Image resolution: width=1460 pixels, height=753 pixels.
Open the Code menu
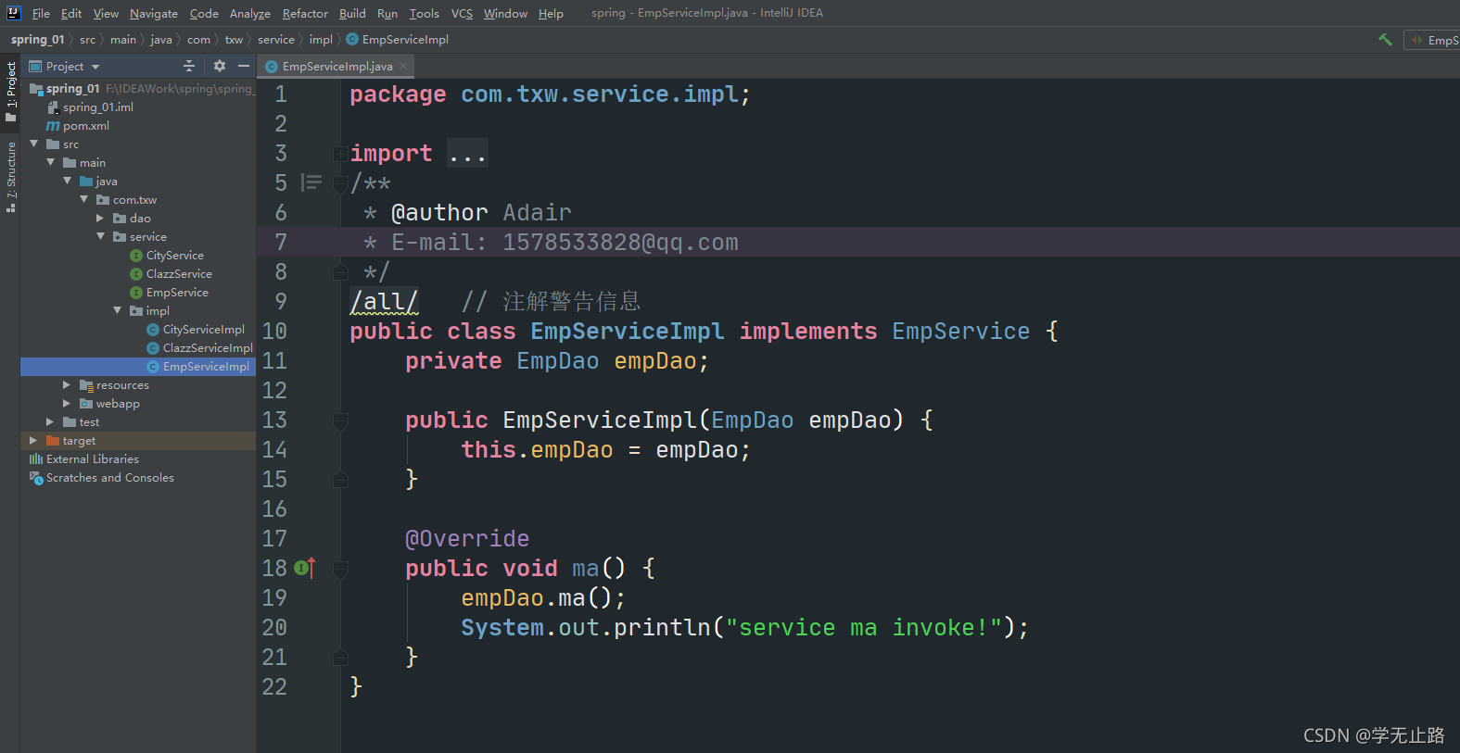click(204, 13)
